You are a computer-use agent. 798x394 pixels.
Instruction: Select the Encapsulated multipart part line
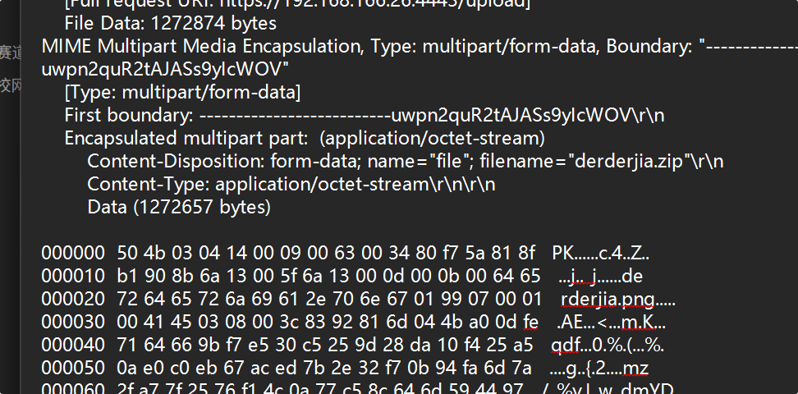pyautogui.click(x=305, y=138)
